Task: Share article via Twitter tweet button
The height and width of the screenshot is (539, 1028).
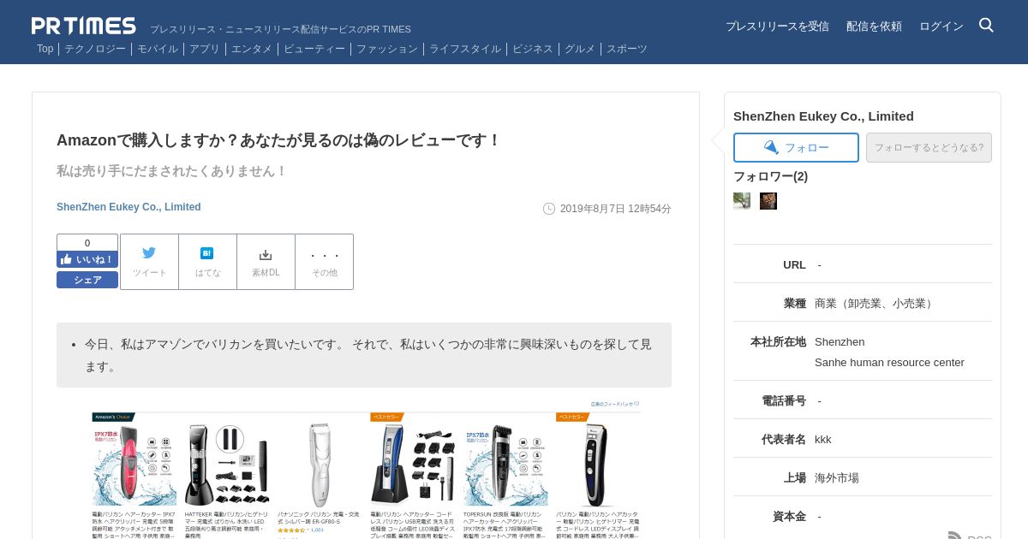Action: (149, 262)
